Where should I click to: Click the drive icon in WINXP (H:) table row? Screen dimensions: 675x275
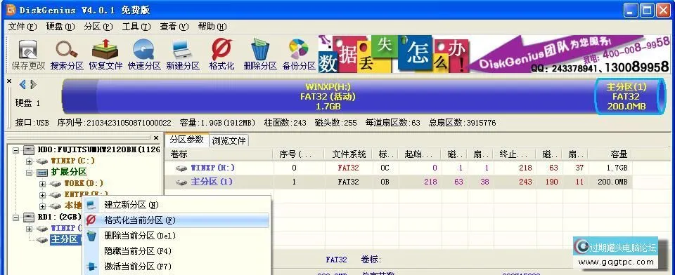pos(181,168)
